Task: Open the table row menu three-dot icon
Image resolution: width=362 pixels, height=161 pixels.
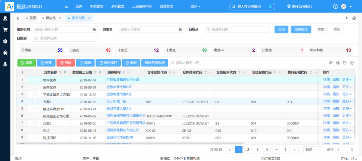Action: (22, 72)
